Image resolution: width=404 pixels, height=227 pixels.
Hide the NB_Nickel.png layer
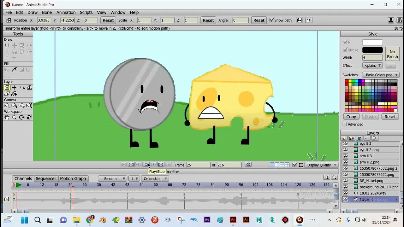pos(345,181)
